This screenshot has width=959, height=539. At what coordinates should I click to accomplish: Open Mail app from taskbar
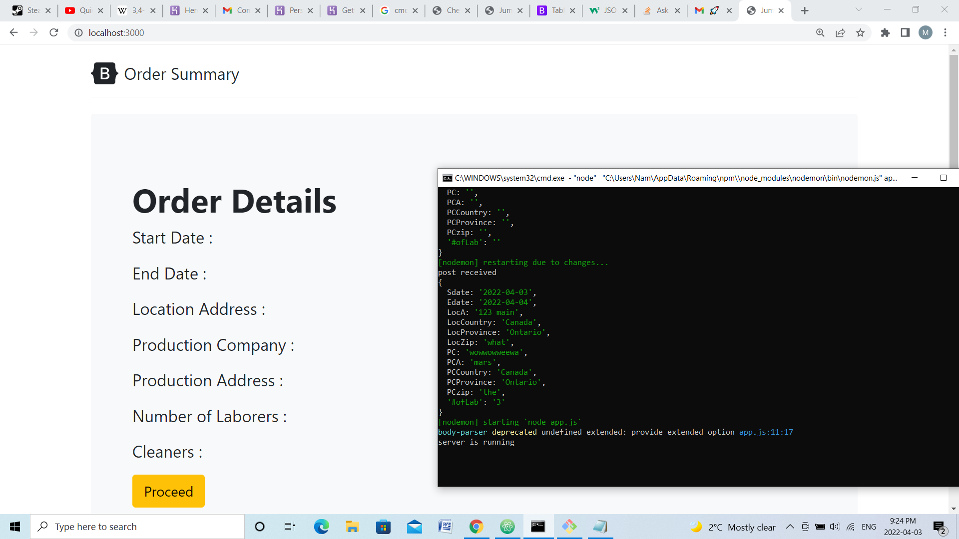point(414,527)
